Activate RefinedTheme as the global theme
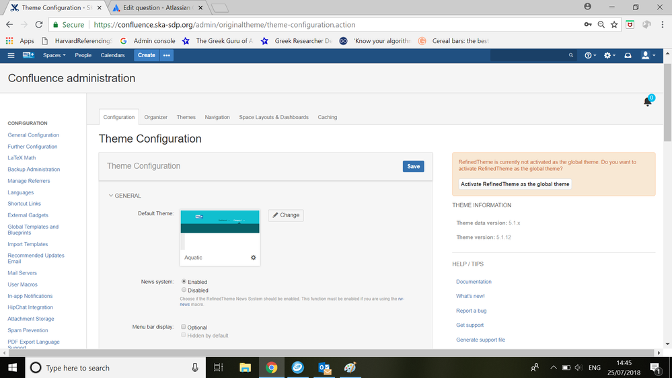This screenshot has width=672, height=378. [x=515, y=184]
